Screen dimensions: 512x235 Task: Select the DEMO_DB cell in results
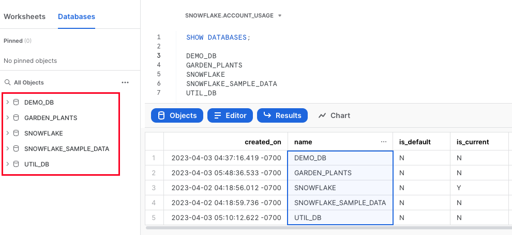tap(340, 158)
